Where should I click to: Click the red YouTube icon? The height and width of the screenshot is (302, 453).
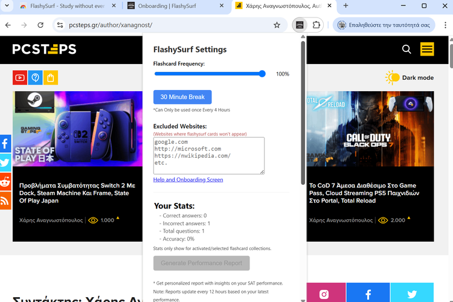pyautogui.click(x=20, y=78)
